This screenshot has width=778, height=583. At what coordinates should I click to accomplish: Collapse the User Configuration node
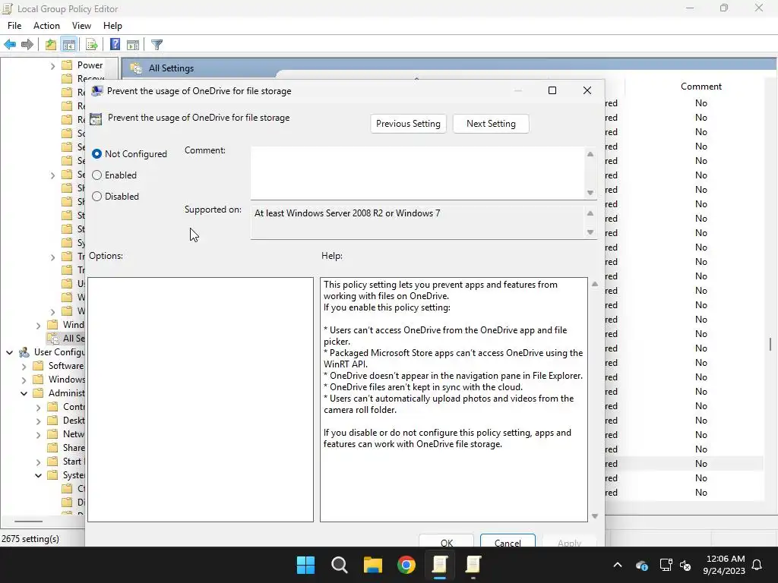[9, 352]
